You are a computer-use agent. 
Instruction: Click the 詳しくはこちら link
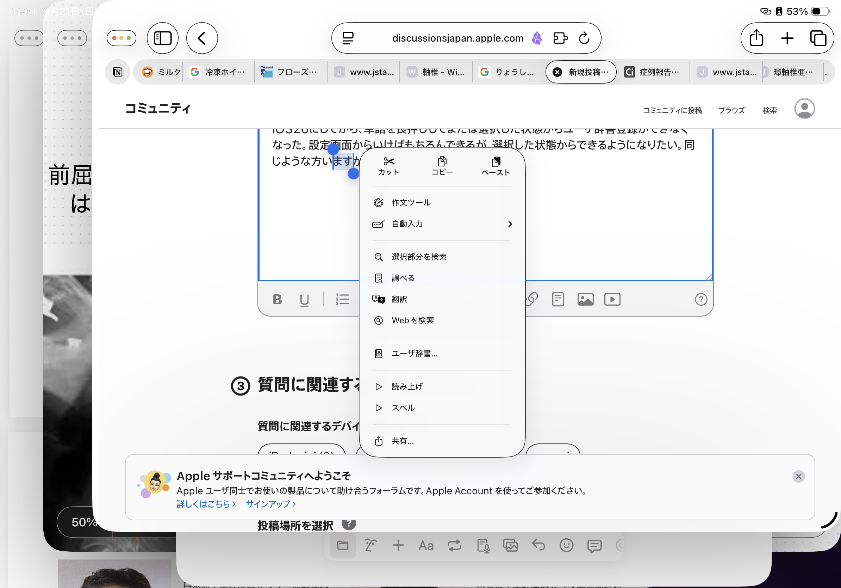(205, 504)
